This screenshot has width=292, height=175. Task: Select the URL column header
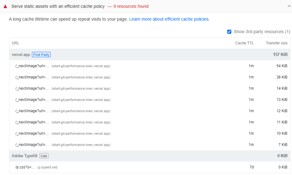click(15, 43)
